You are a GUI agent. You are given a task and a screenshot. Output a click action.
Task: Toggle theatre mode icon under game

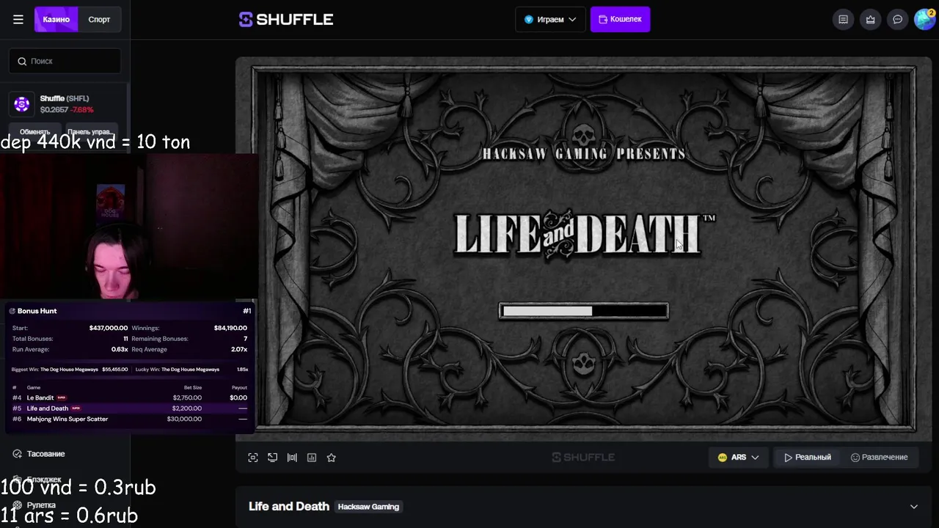click(273, 458)
